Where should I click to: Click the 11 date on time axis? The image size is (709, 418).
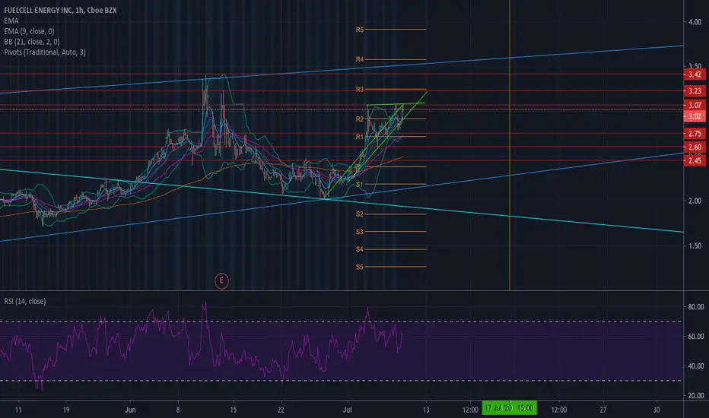[18, 410]
